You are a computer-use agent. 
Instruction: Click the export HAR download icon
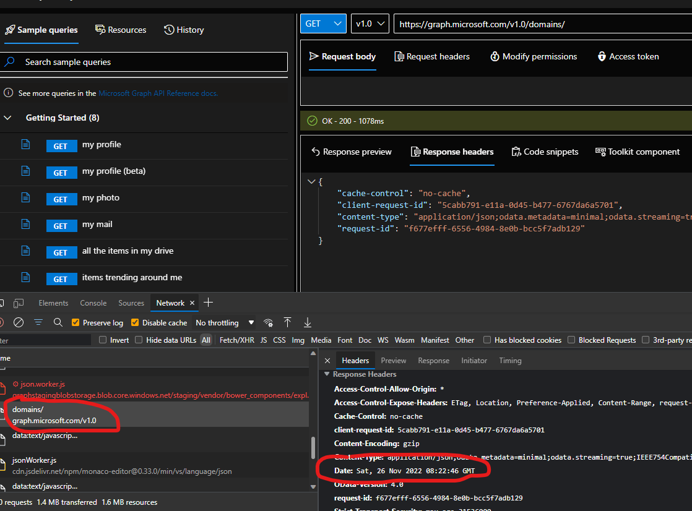[x=308, y=322]
